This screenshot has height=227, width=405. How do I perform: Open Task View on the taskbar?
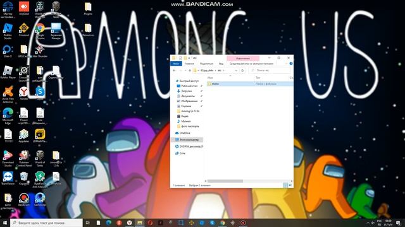87,223
